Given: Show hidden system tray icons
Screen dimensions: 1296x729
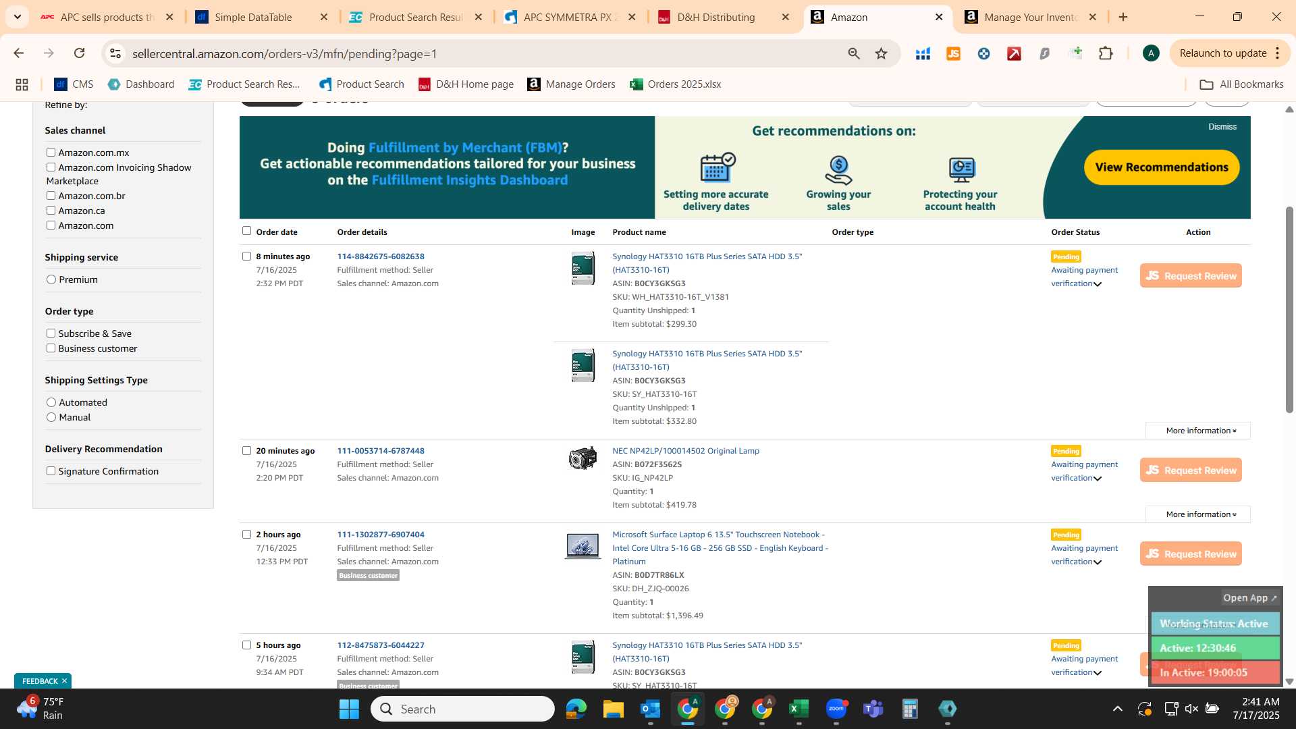Looking at the screenshot, I should pos(1118,709).
